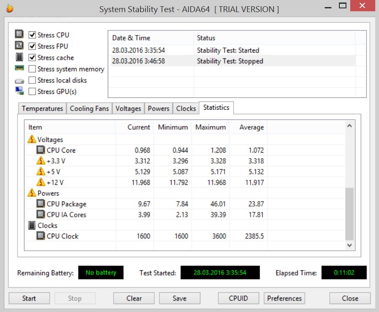Image resolution: width=379 pixels, height=312 pixels.
Task: Click the Status column header in log
Action: tap(274, 38)
